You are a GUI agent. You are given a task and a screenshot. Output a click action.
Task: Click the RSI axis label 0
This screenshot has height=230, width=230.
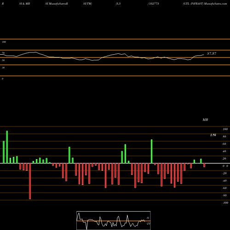(2, 79)
